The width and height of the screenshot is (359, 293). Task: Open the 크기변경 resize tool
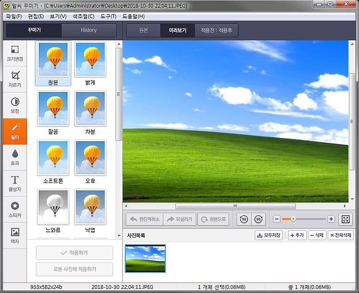(15, 53)
